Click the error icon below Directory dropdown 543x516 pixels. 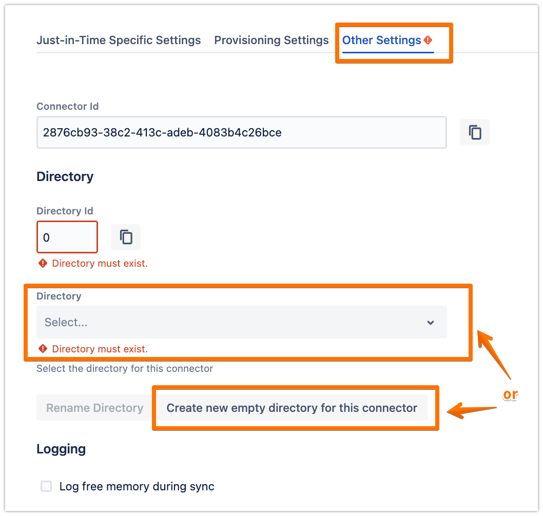(x=43, y=349)
